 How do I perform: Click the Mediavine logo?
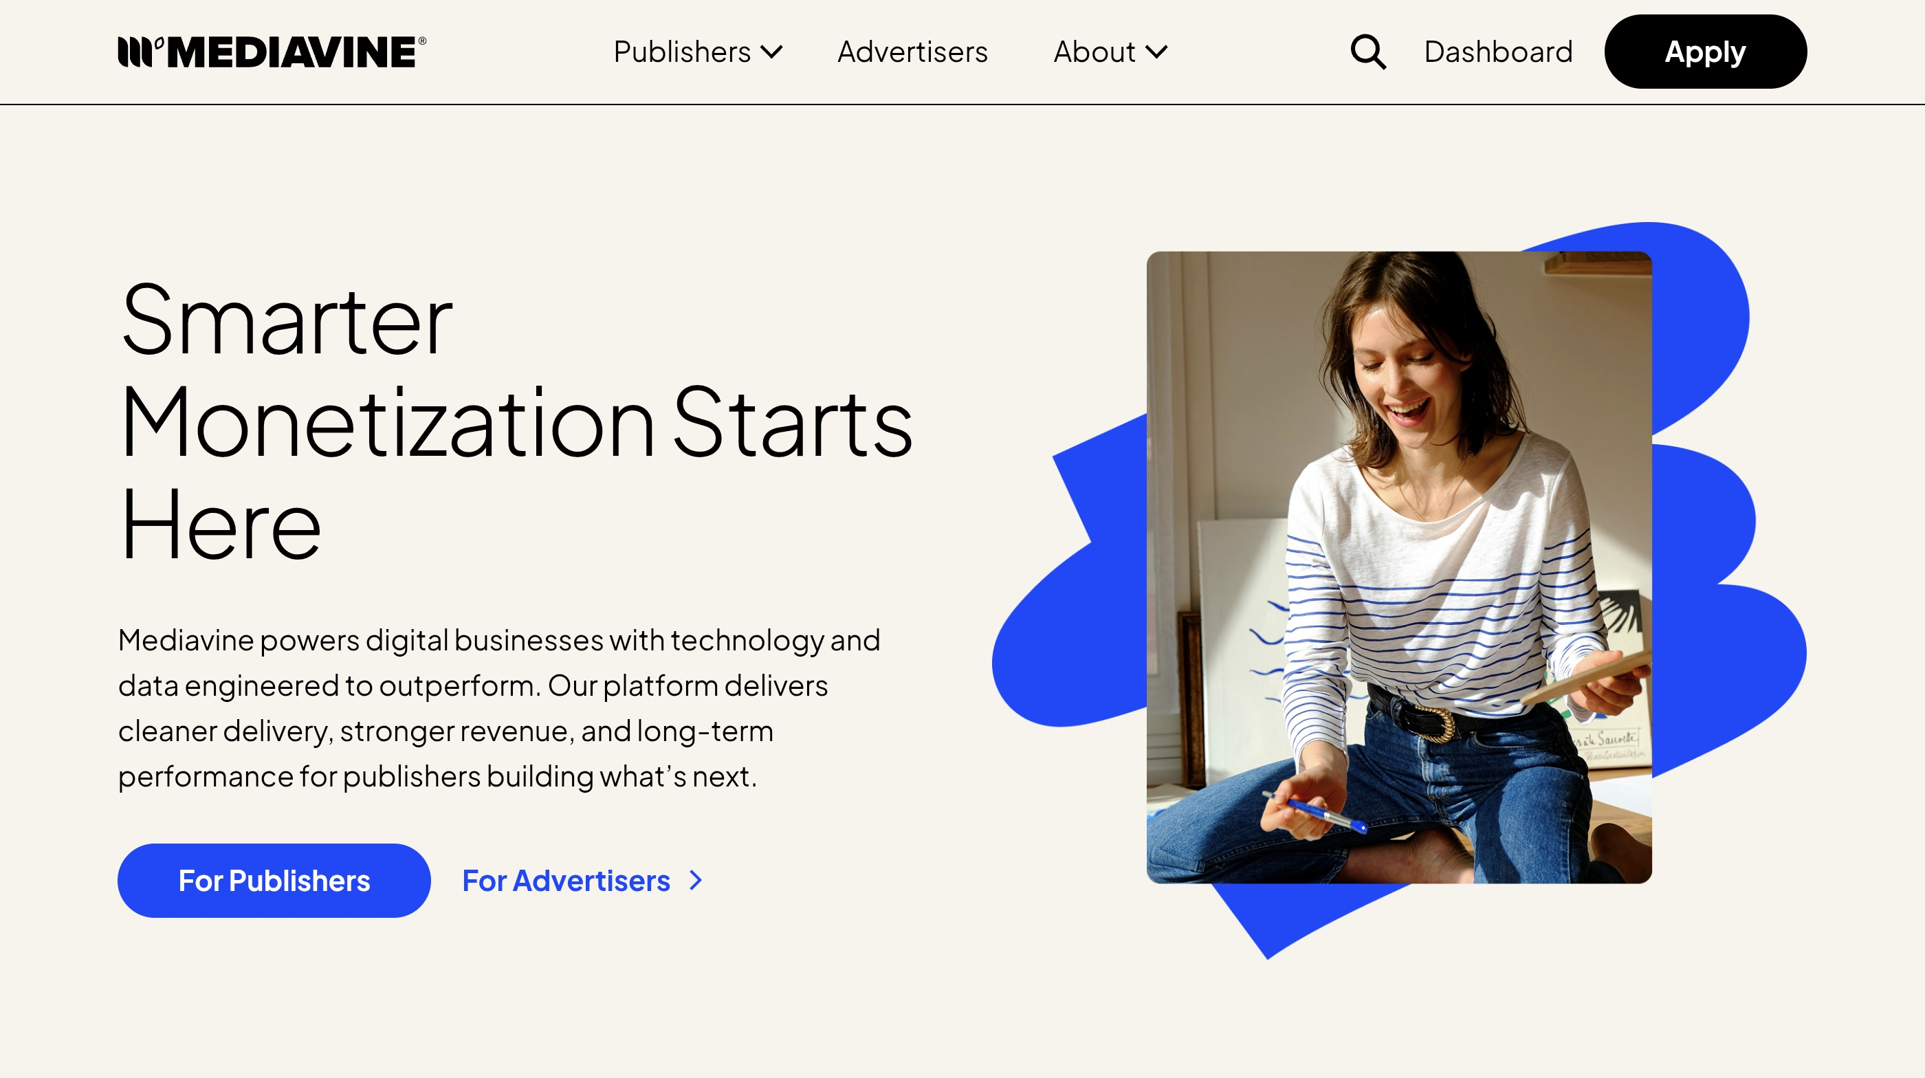coord(272,52)
